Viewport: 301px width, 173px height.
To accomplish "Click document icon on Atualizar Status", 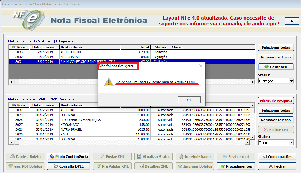I will click(139, 157).
